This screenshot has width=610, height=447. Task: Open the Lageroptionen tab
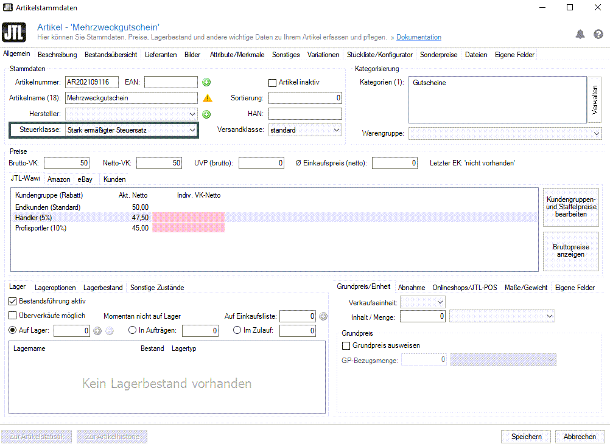tap(55, 288)
